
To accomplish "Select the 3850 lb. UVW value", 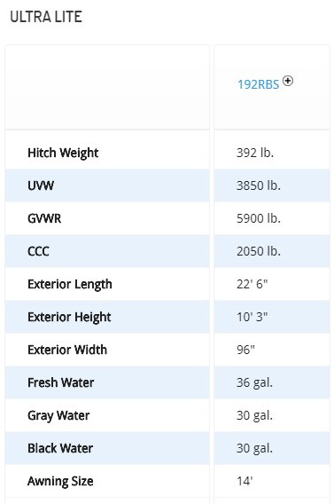I will point(259,185).
